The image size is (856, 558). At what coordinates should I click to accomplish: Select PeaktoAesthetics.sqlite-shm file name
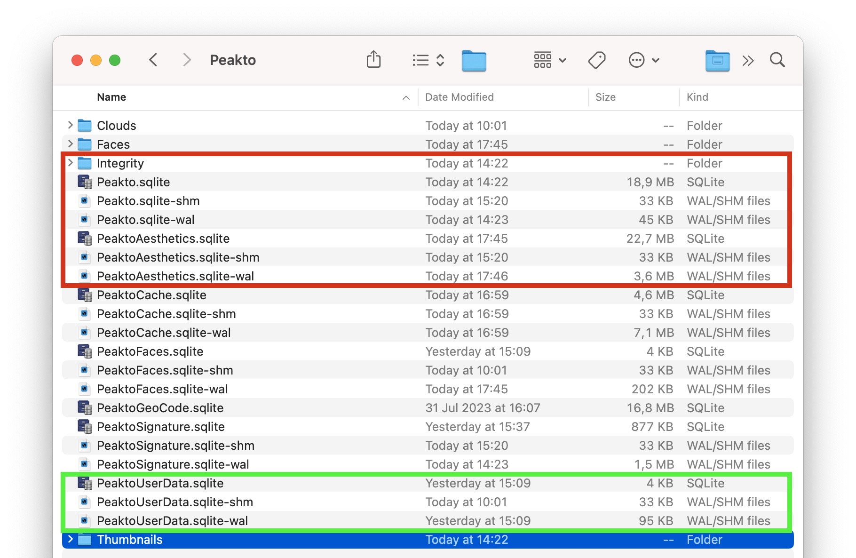[178, 257]
